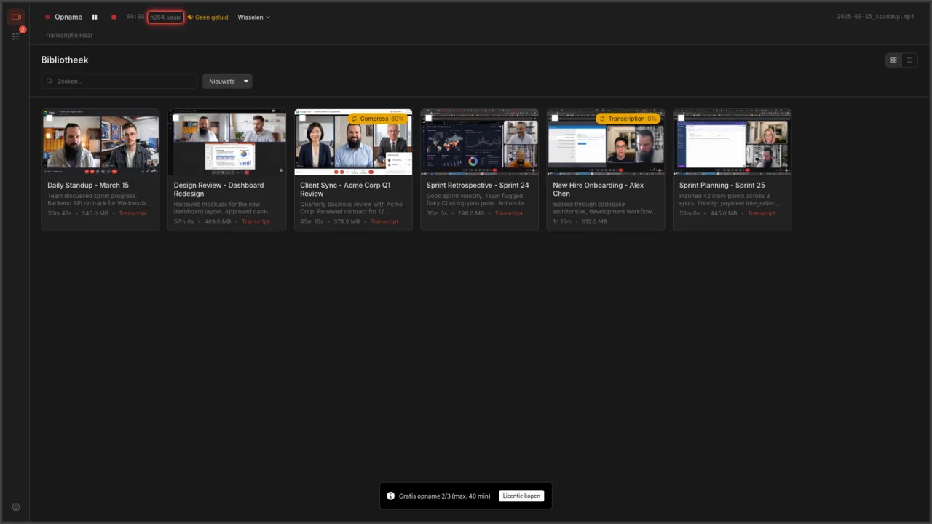932x524 pixels.
Task: Click the magnifier icon in search box
Action: pyautogui.click(x=50, y=82)
